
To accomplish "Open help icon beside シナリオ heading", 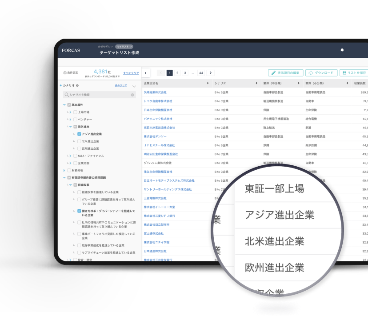I will coord(77,86).
